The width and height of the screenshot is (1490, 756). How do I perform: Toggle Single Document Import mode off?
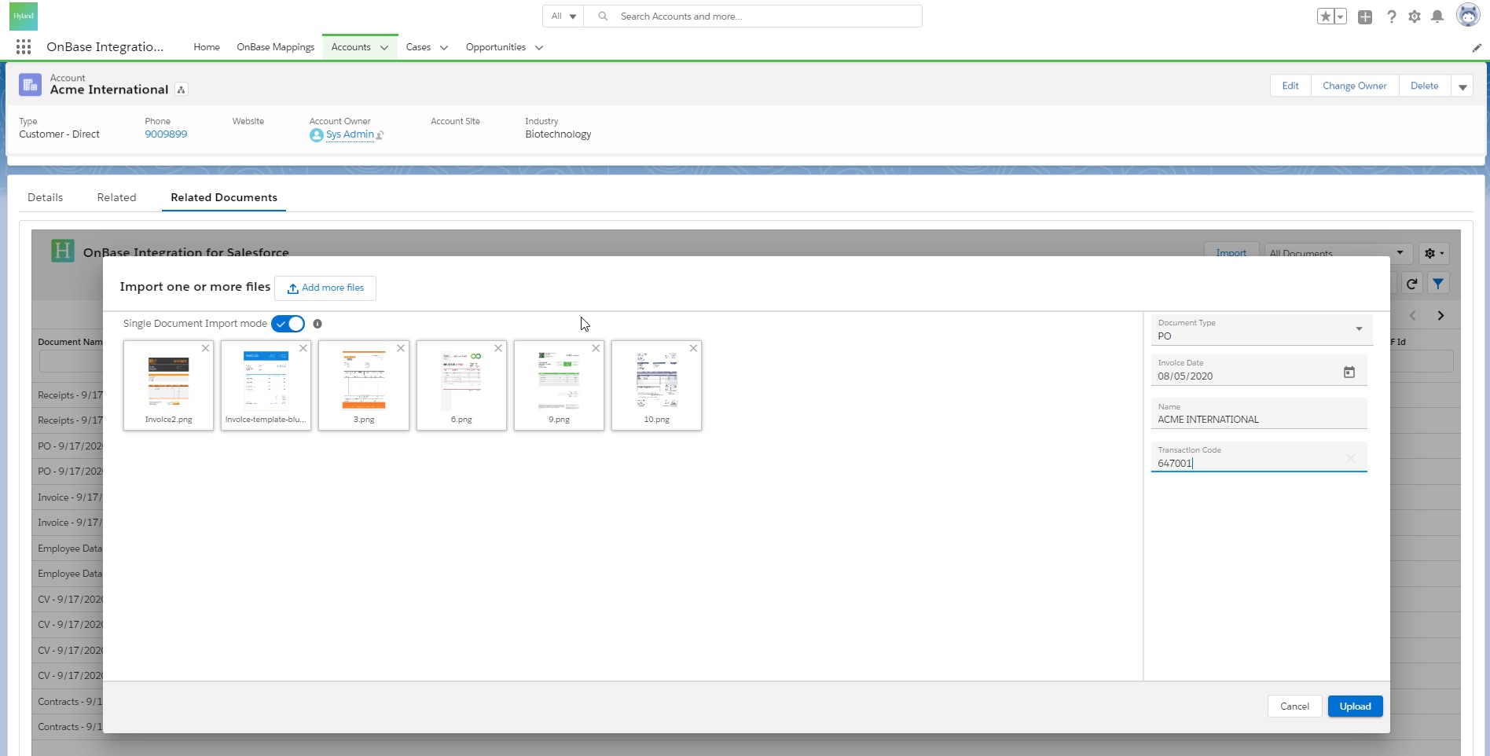pyautogui.click(x=288, y=324)
